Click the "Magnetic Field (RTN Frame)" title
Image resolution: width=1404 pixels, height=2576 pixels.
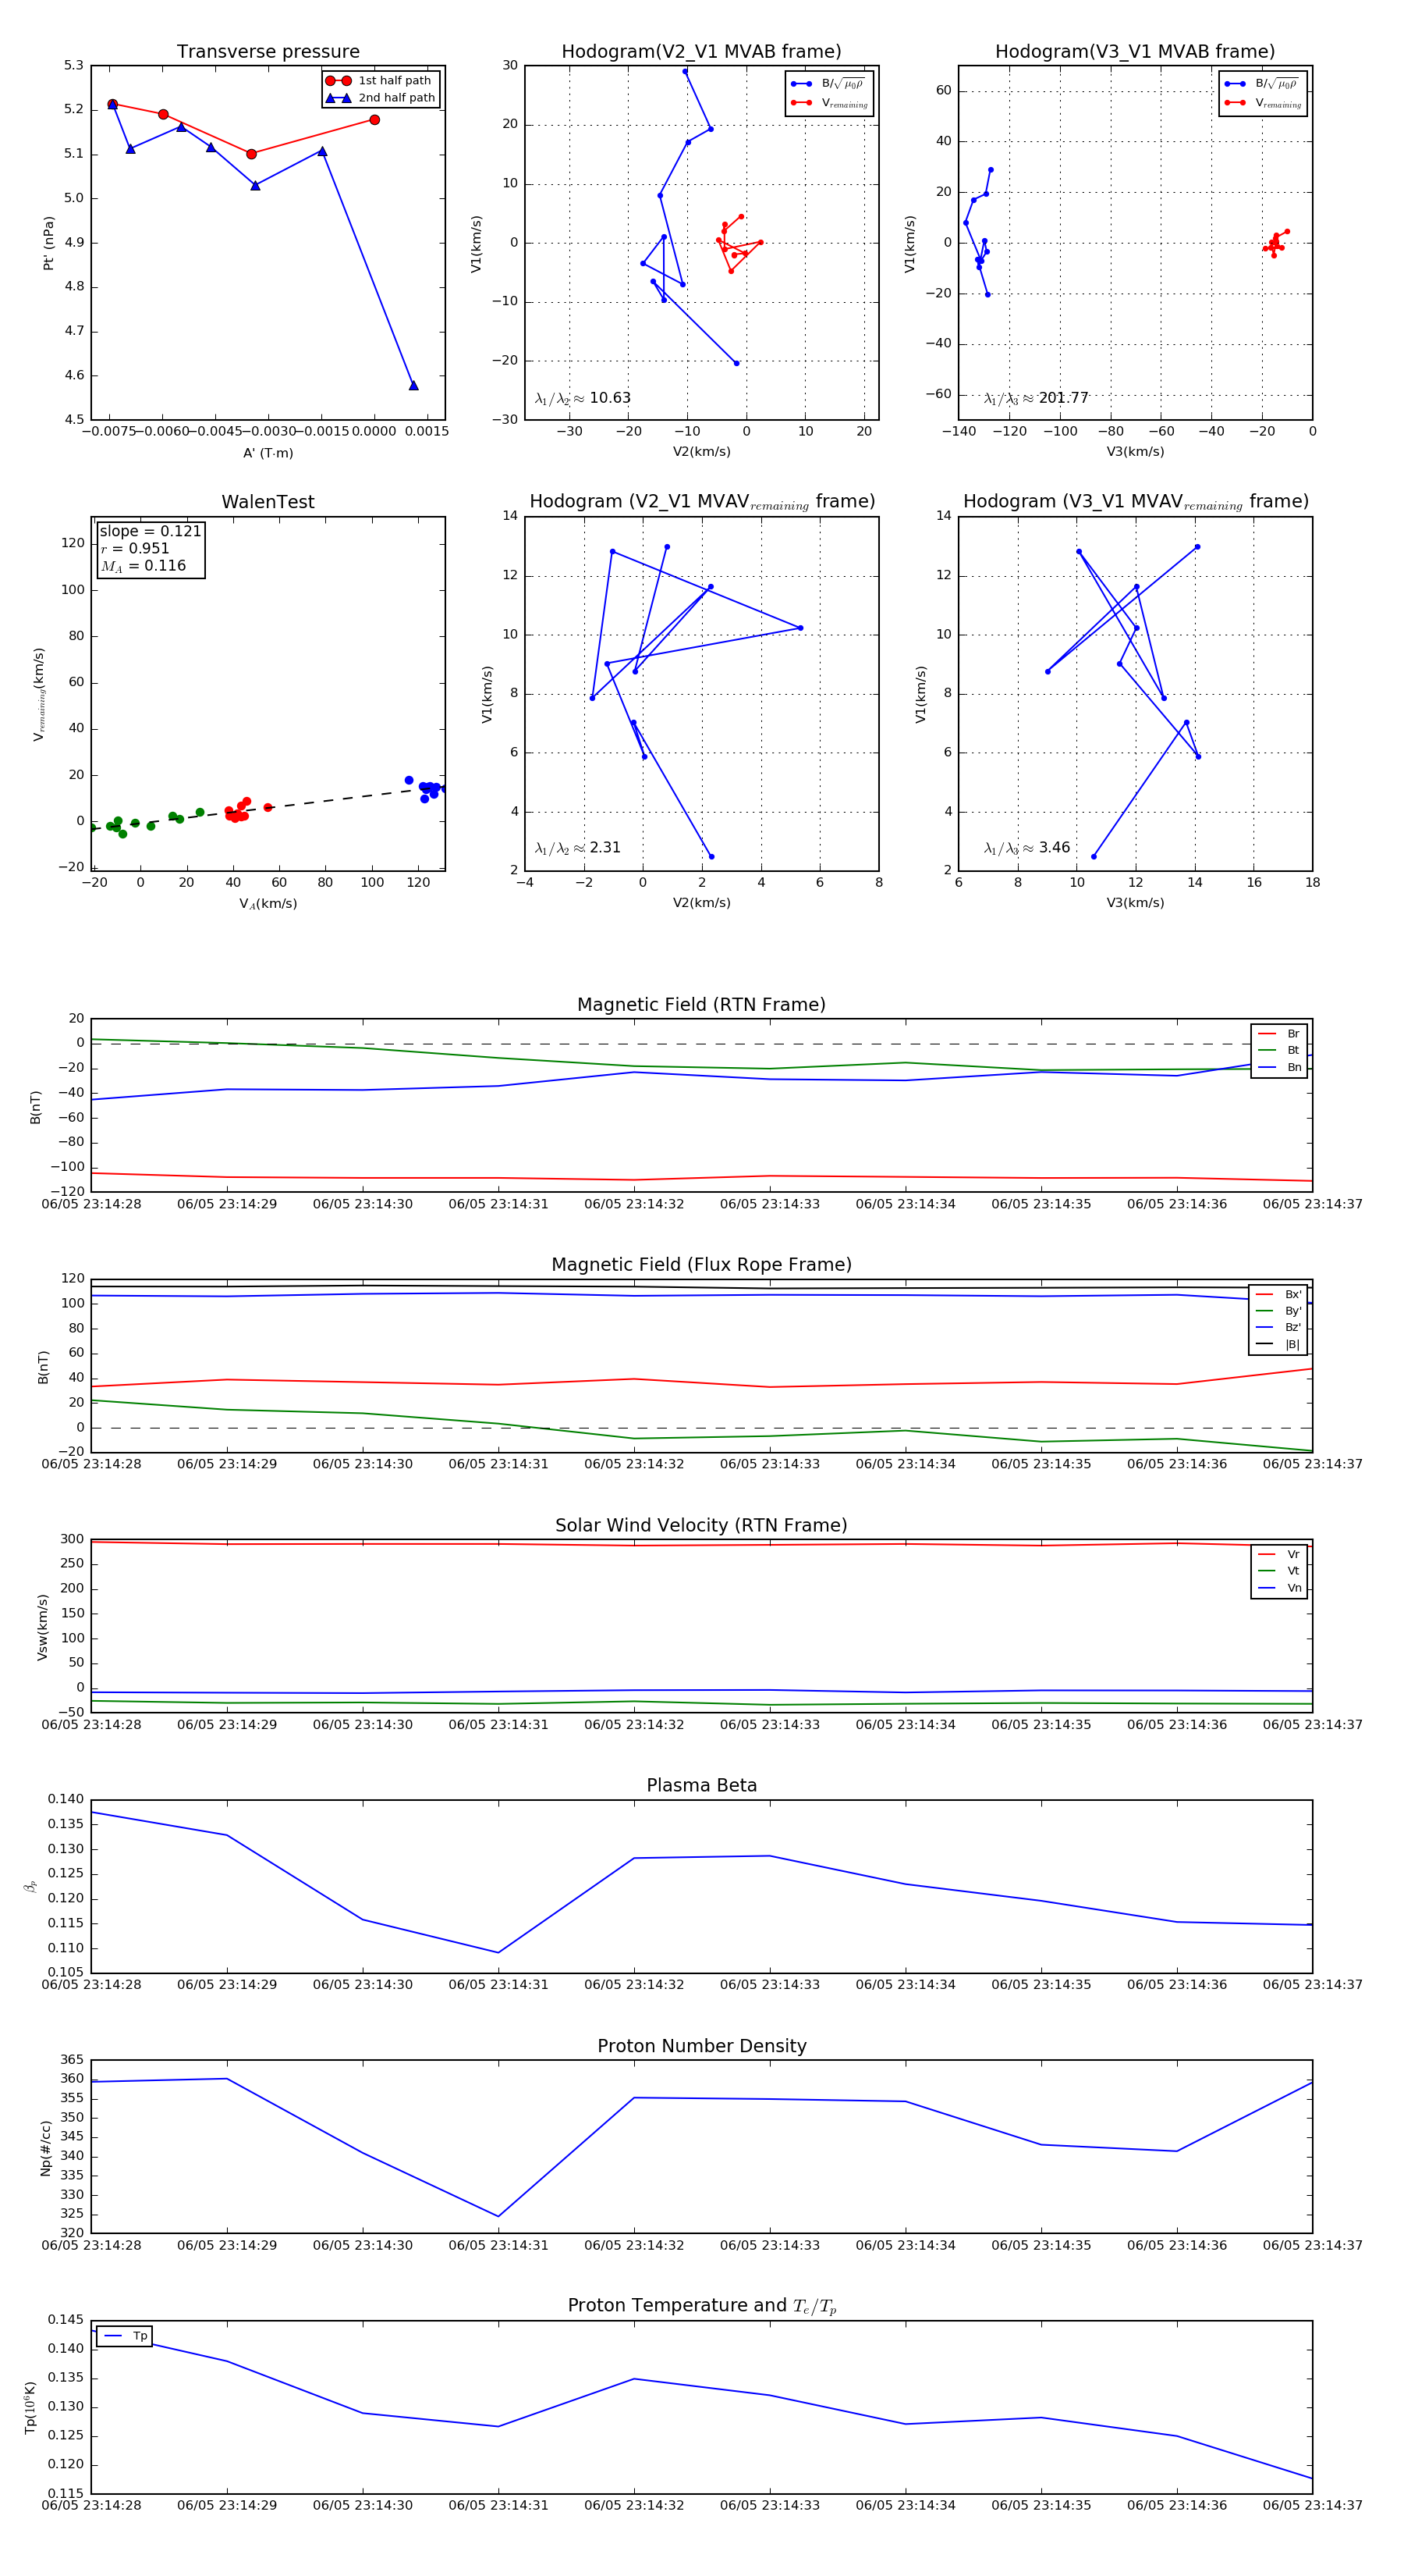coord(701,1005)
